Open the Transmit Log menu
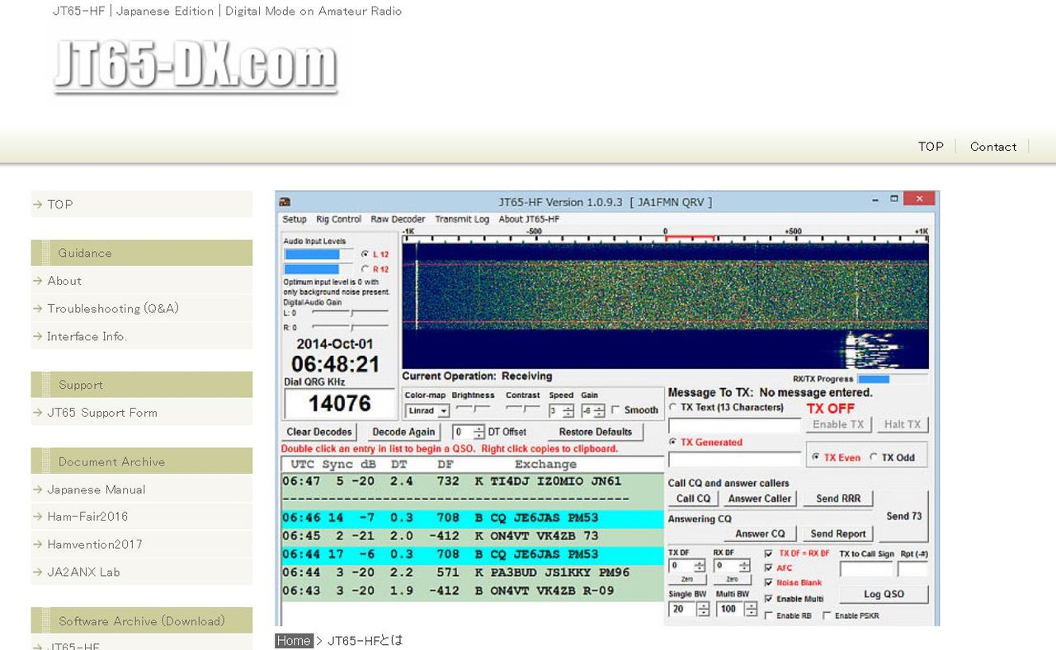Image resolution: width=1056 pixels, height=650 pixels. (x=462, y=219)
